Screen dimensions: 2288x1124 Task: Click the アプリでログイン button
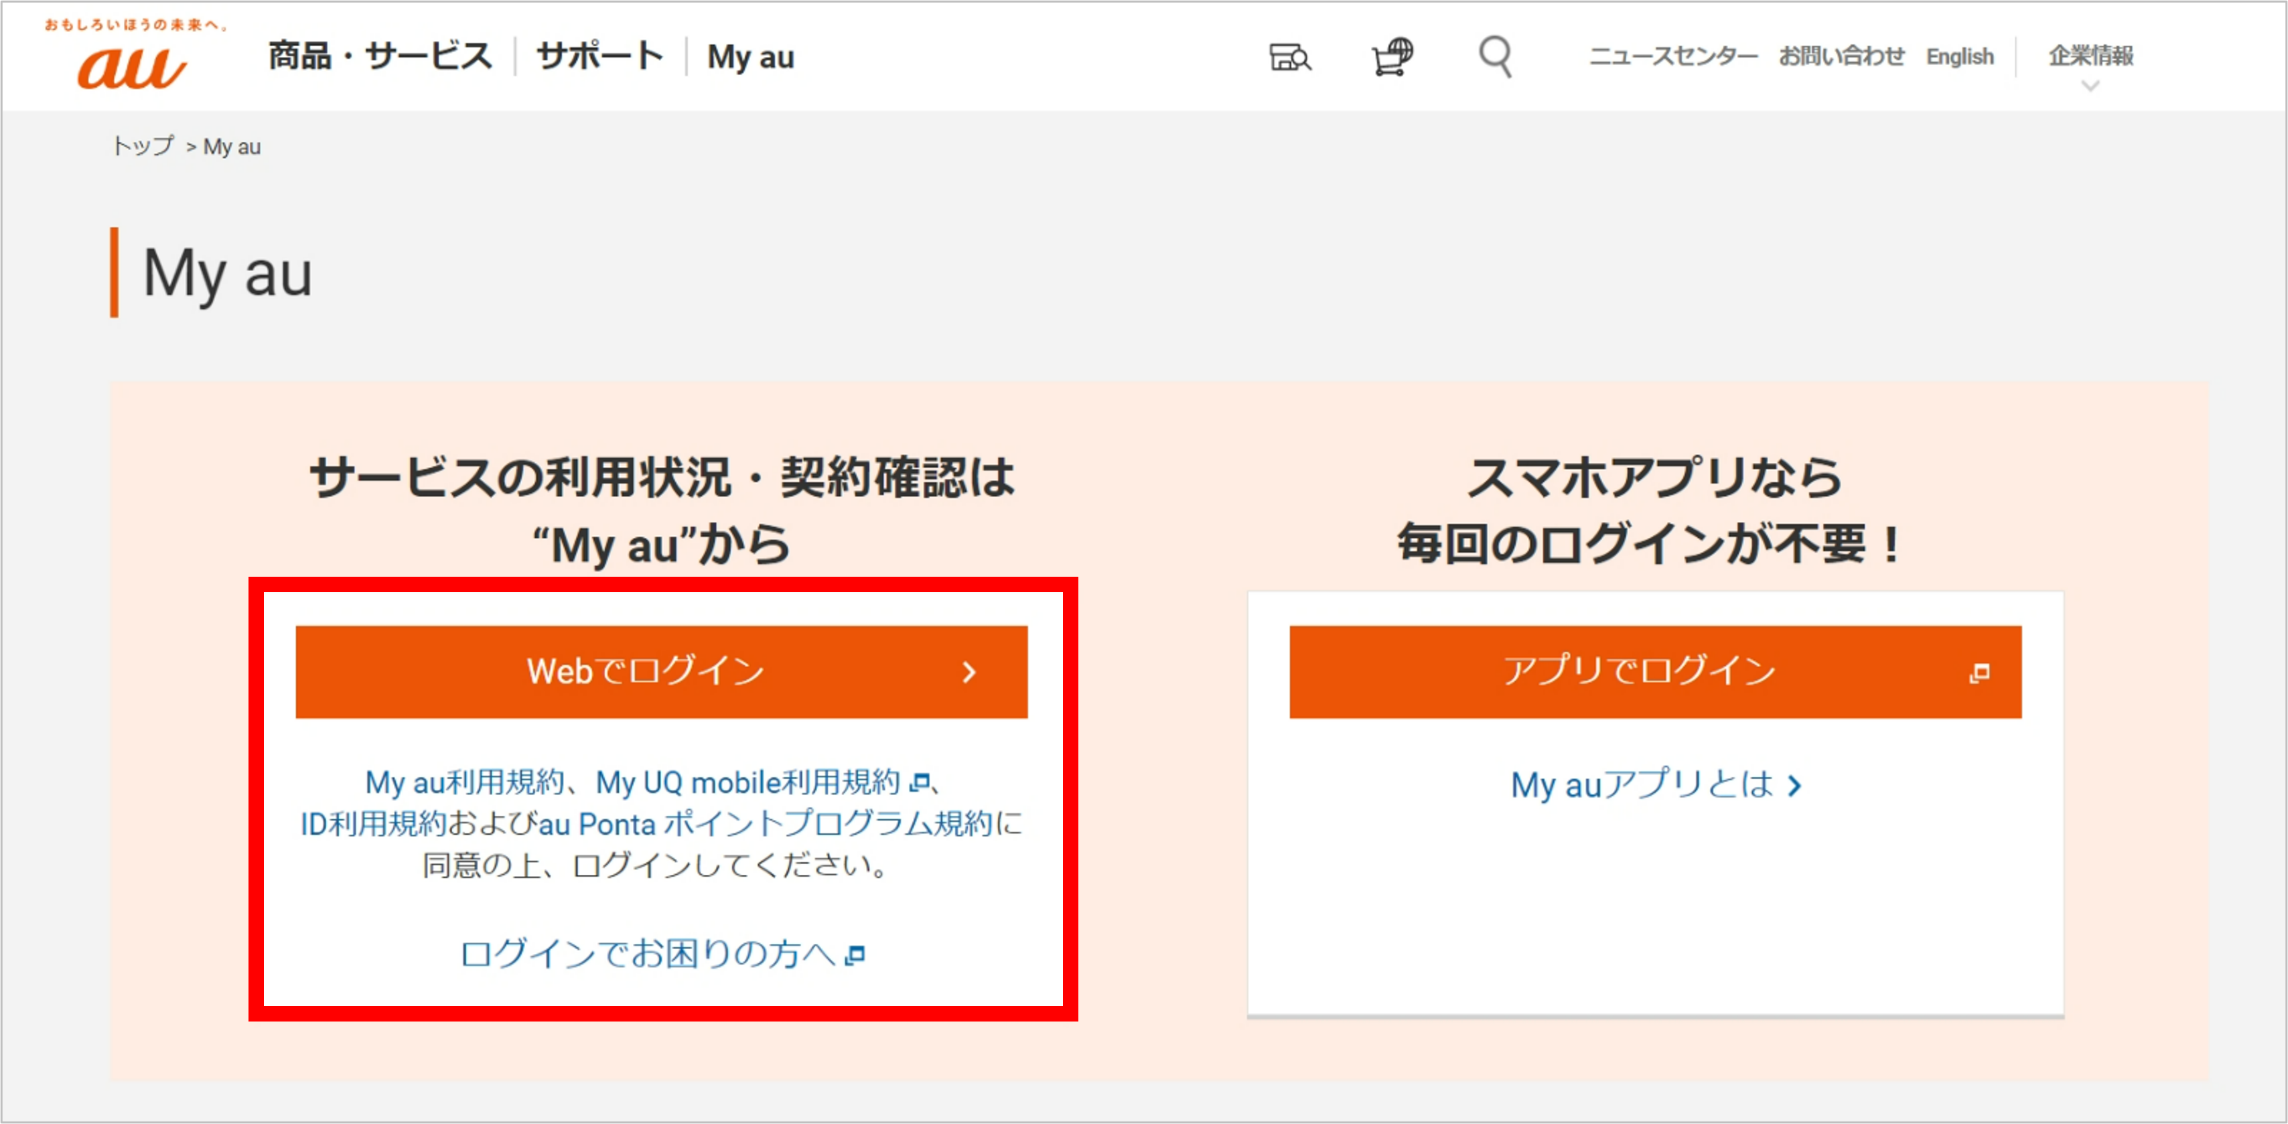1656,672
